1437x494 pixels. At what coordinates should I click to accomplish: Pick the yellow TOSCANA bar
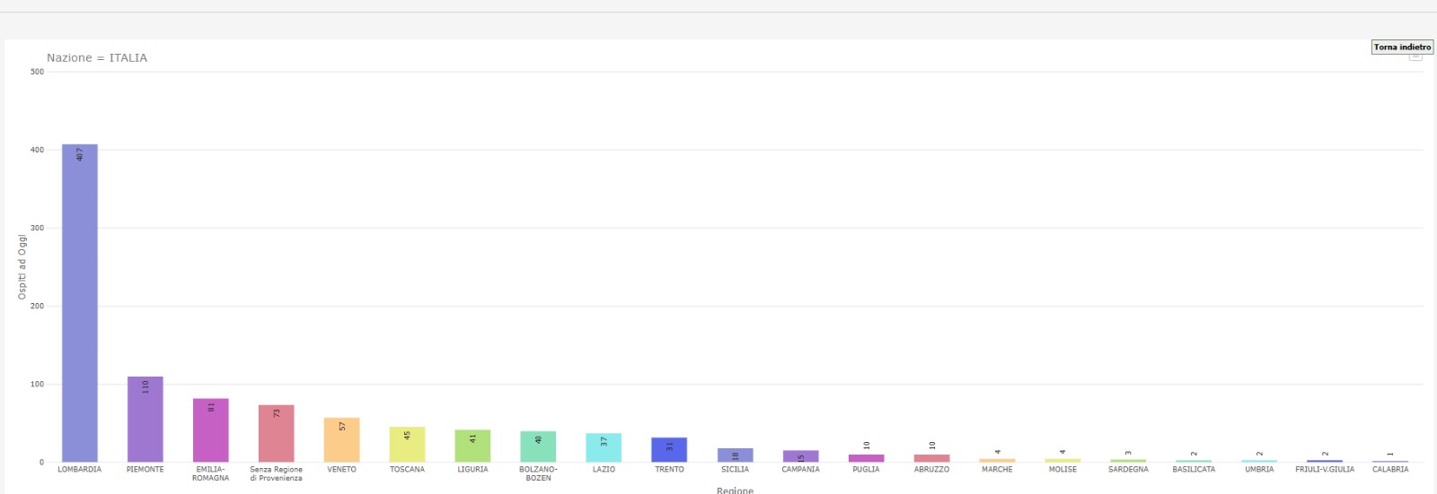coord(407,445)
